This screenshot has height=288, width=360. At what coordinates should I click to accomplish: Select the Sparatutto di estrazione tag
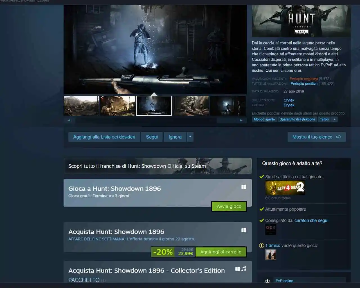click(x=297, y=120)
